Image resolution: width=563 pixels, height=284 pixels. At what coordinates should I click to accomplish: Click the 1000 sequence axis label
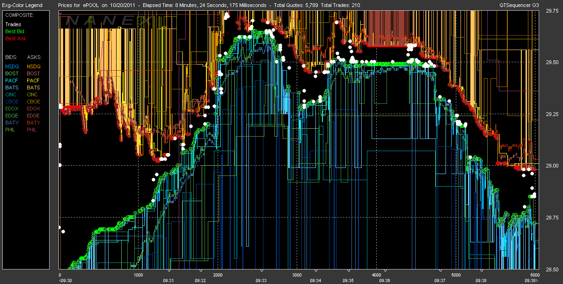tap(139, 275)
